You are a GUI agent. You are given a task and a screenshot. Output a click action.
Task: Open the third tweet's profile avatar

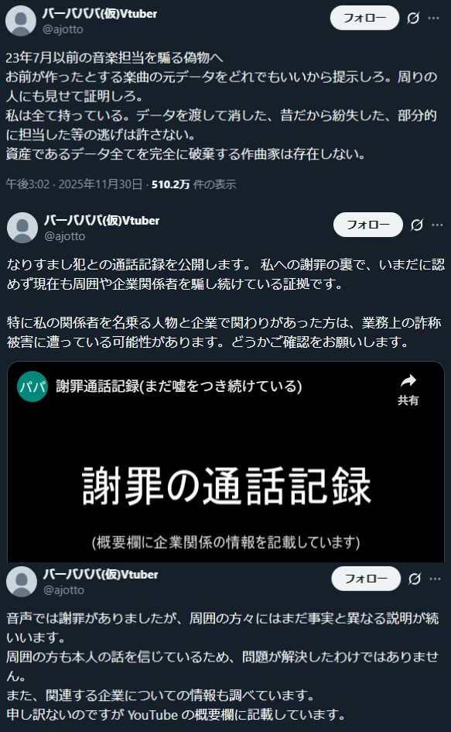22,581
